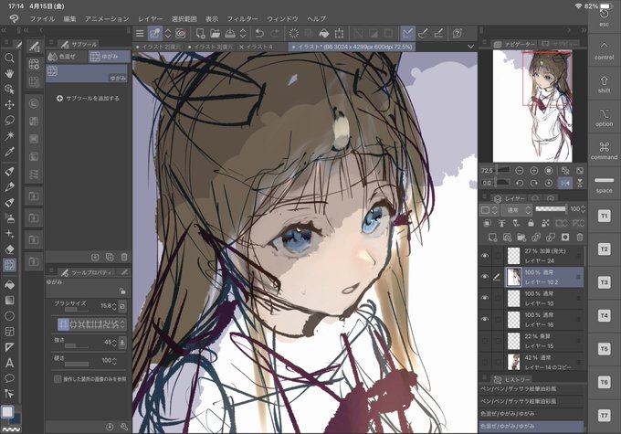
Task: Open 編集 menu
Action: tap(69, 18)
